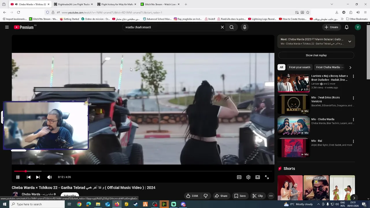The height and width of the screenshot is (208, 370).
Task: Skip to the previous video
Action: [x=28, y=177]
